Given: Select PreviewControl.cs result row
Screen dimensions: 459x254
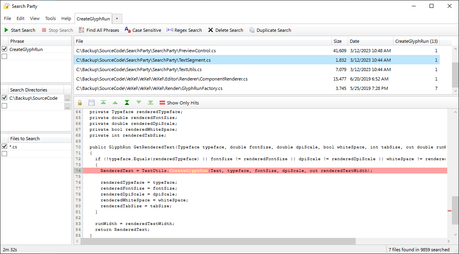Looking at the screenshot, I should coord(257,51).
